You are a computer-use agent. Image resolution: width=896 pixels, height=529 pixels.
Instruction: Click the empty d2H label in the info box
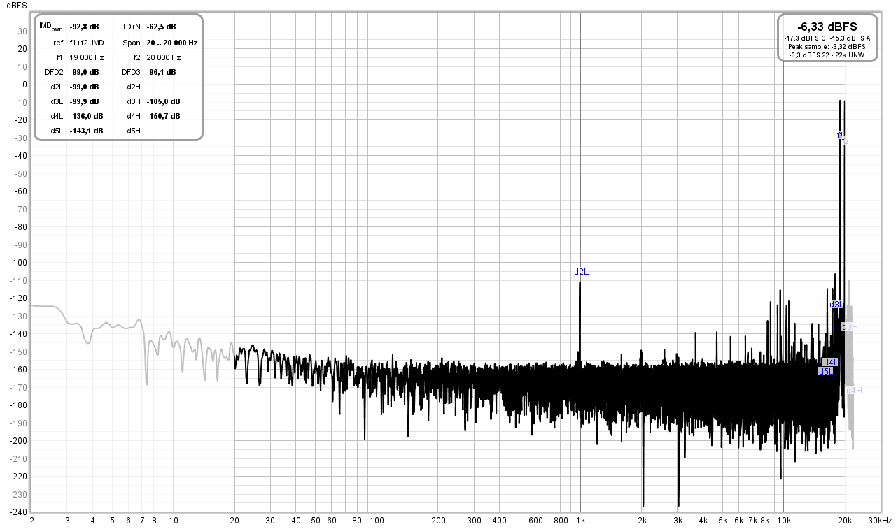pos(134,87)
